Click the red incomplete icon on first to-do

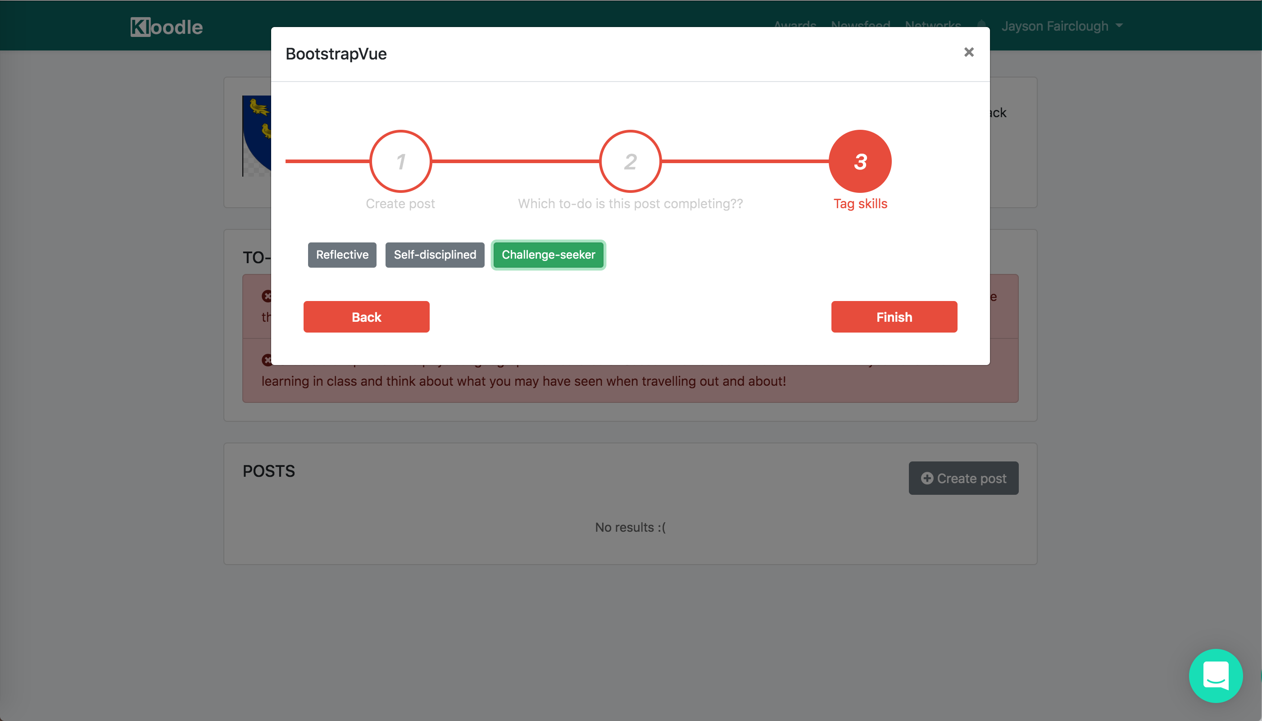click(267, 296)
